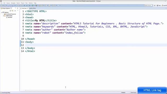Click the closing </body> tag

pyautogui.click(x=30, y=48)
